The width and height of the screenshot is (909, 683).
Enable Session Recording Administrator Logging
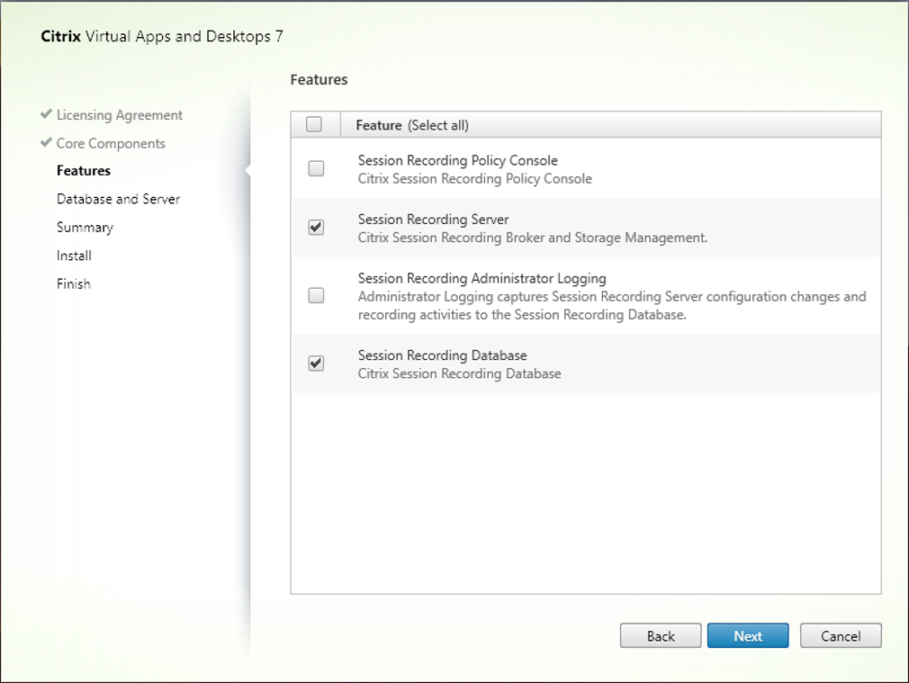pyautogui.click(x=316, y=294)
